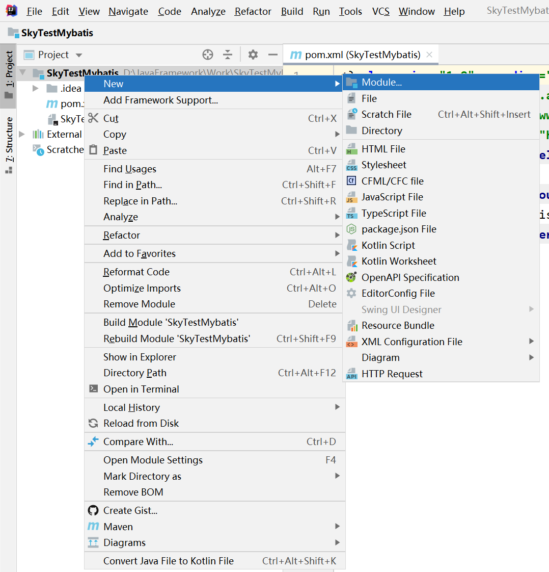Image resolution: width=549 pixels, height=572 pixels.
Task: Click the TypeScript File icon
Action: coord(351,213)
